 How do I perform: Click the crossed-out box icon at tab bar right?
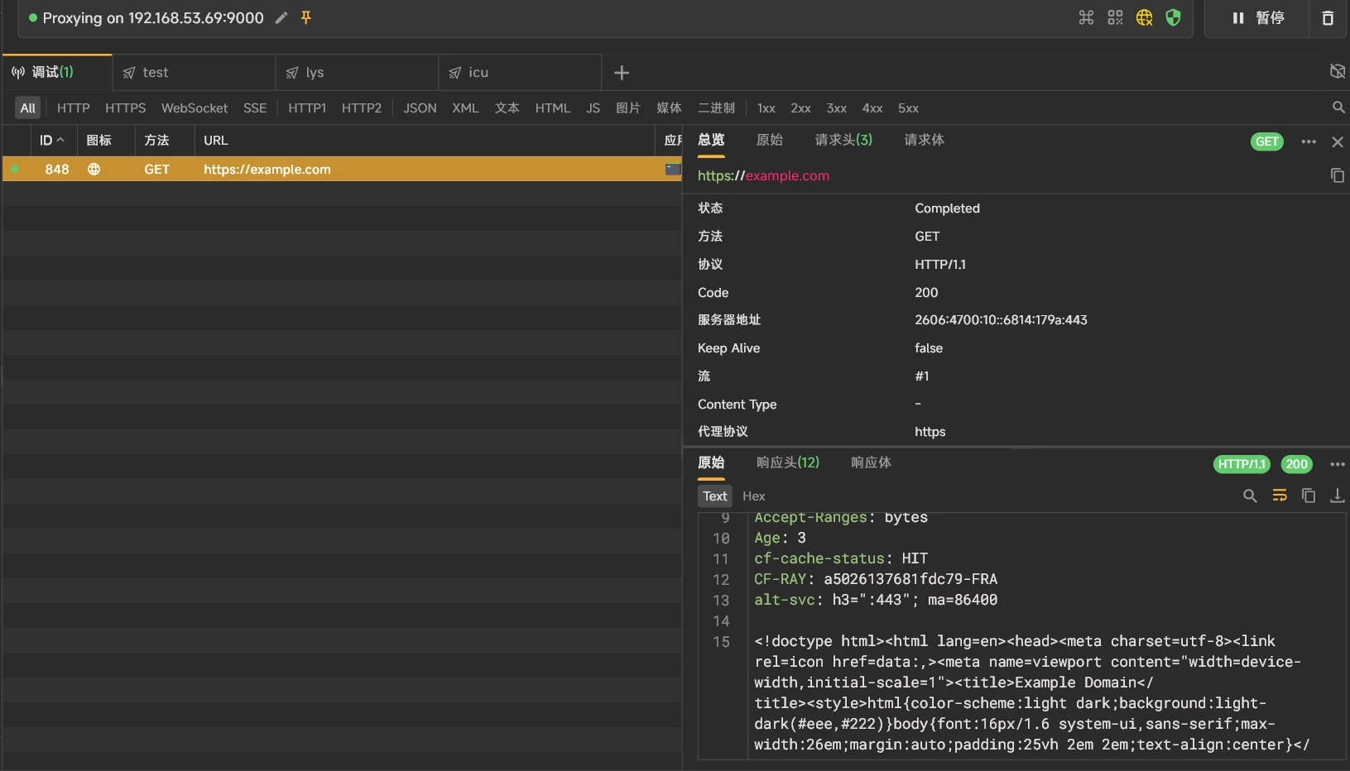[x=1337, y=71]
